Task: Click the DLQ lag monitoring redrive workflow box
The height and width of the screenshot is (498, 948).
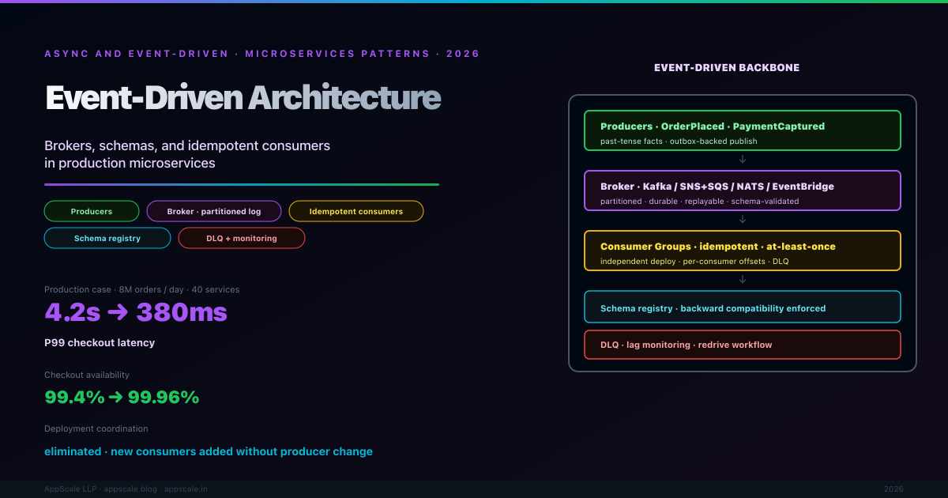Action: point(743,345)
